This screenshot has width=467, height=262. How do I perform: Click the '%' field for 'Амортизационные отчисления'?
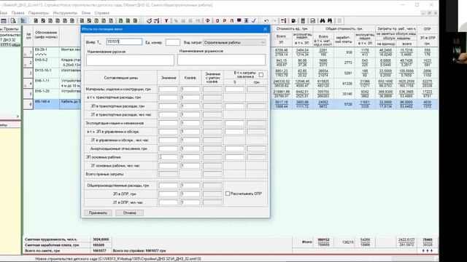(234, 148)
